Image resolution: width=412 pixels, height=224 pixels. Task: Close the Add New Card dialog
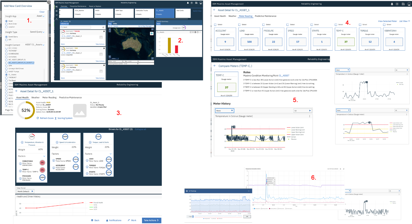(x=49, y=2)
